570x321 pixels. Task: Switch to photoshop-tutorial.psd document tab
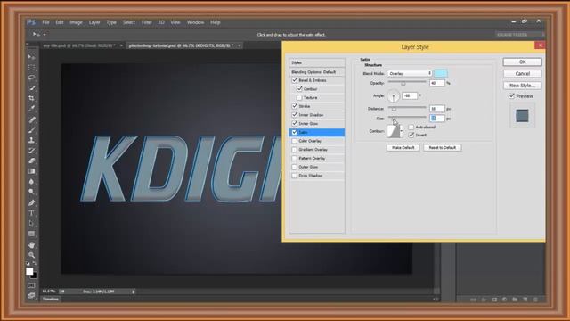pos(181,45)
